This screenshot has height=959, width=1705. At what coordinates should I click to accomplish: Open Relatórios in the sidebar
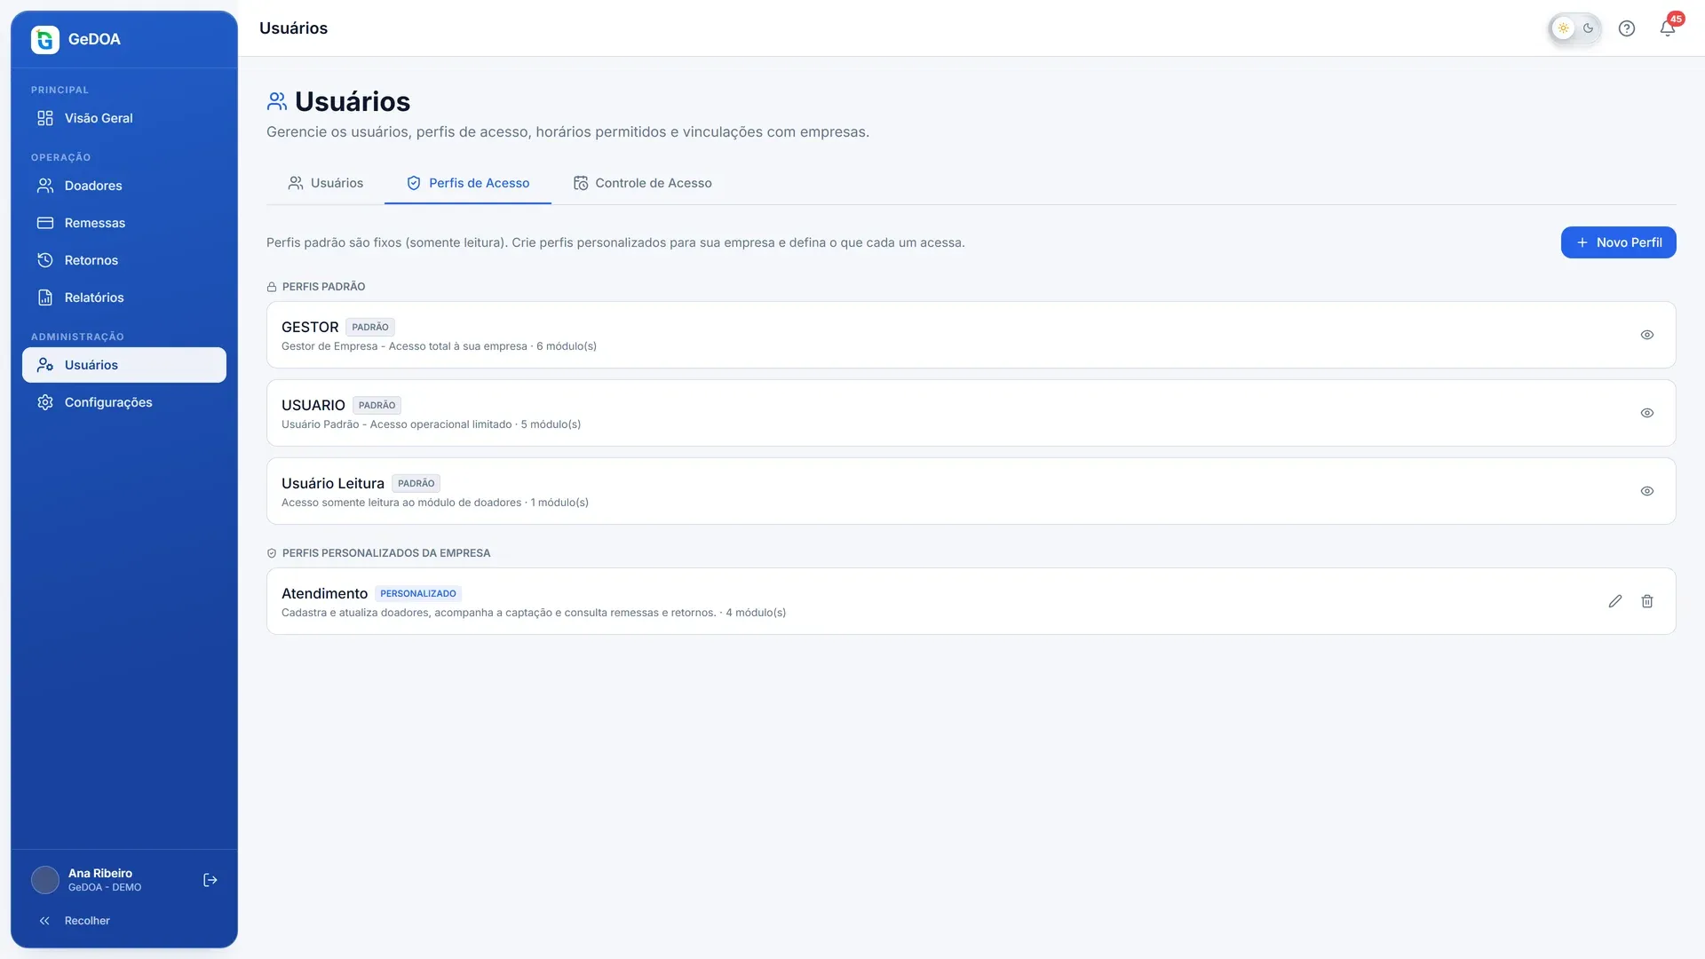(124, 297)
